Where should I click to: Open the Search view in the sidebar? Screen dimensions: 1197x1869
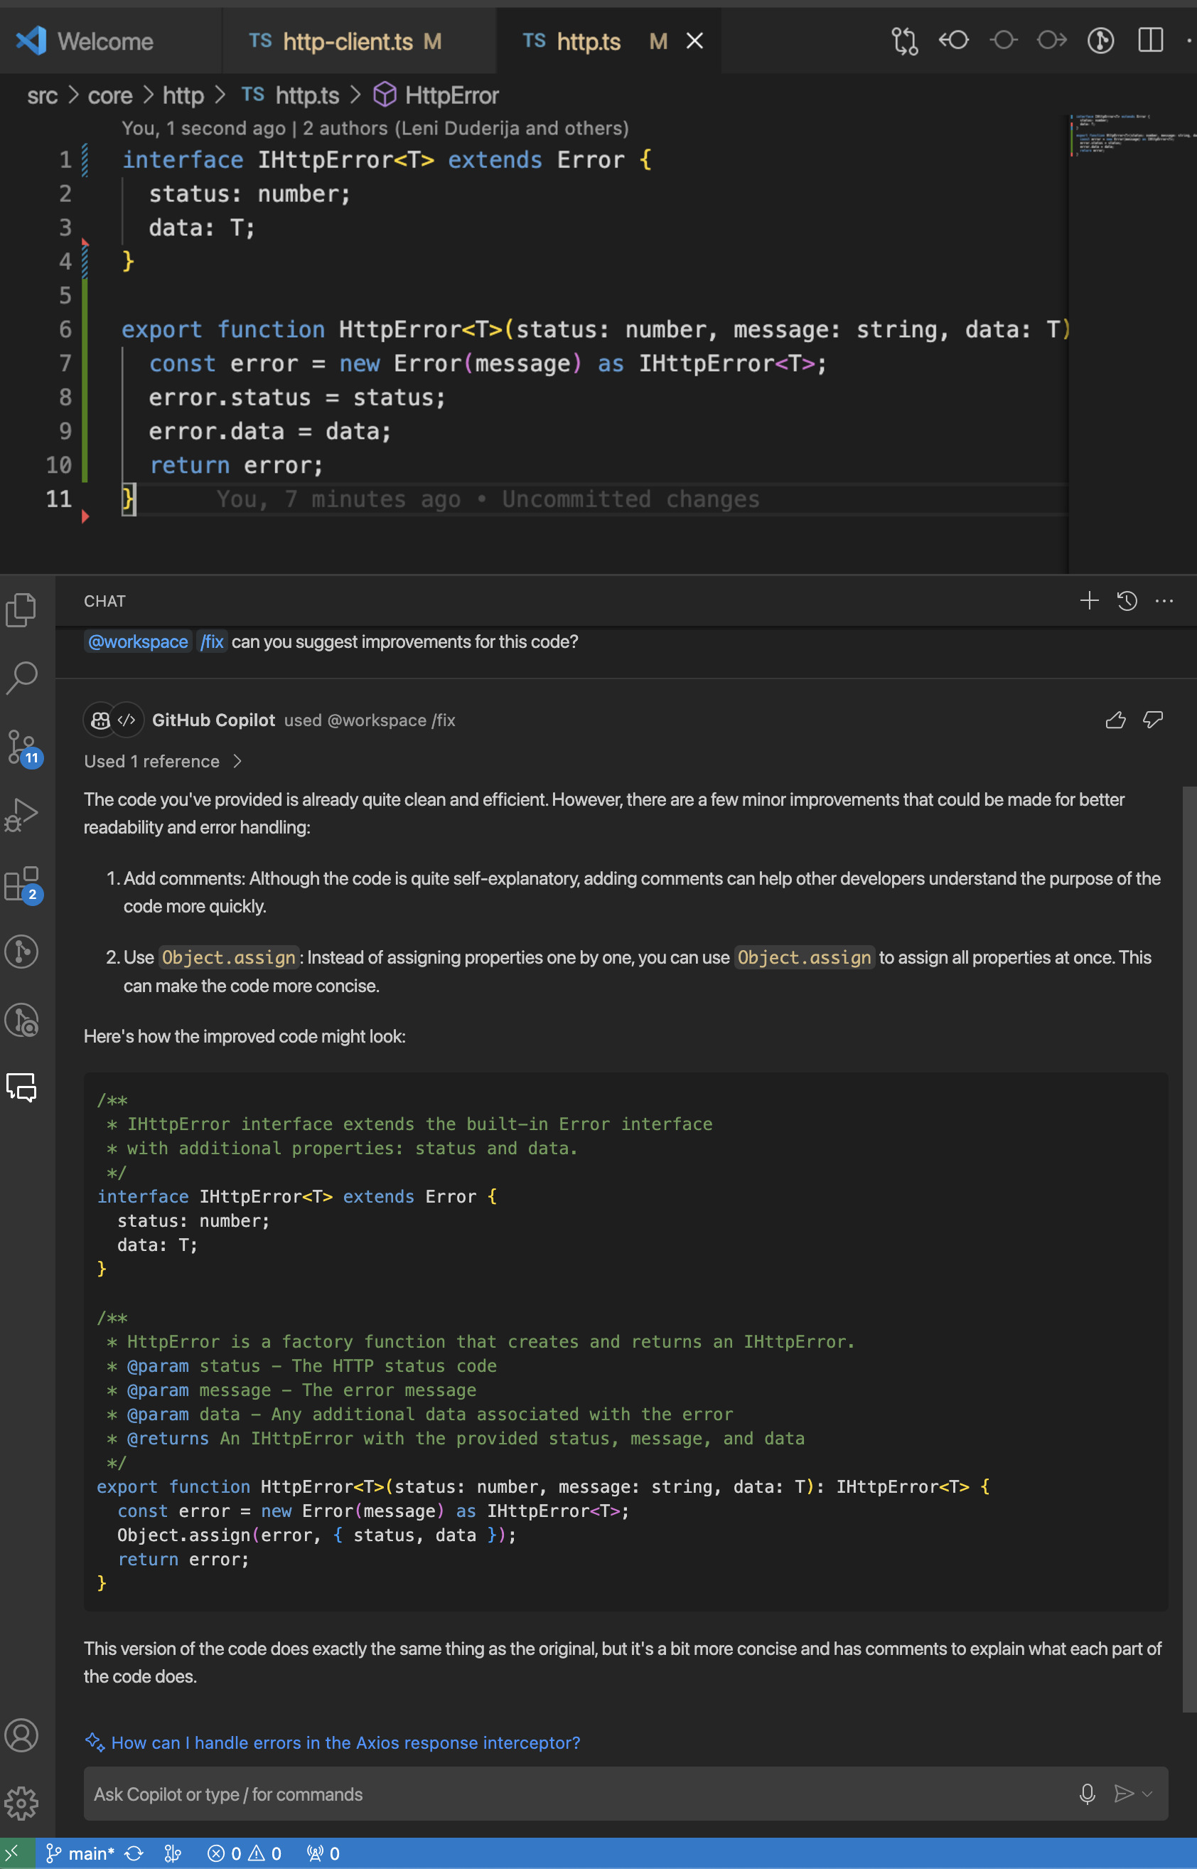23,676
